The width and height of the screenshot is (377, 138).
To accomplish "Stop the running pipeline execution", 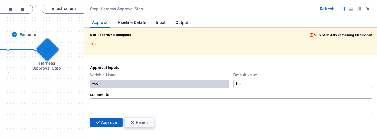I will tap(22, 9).
